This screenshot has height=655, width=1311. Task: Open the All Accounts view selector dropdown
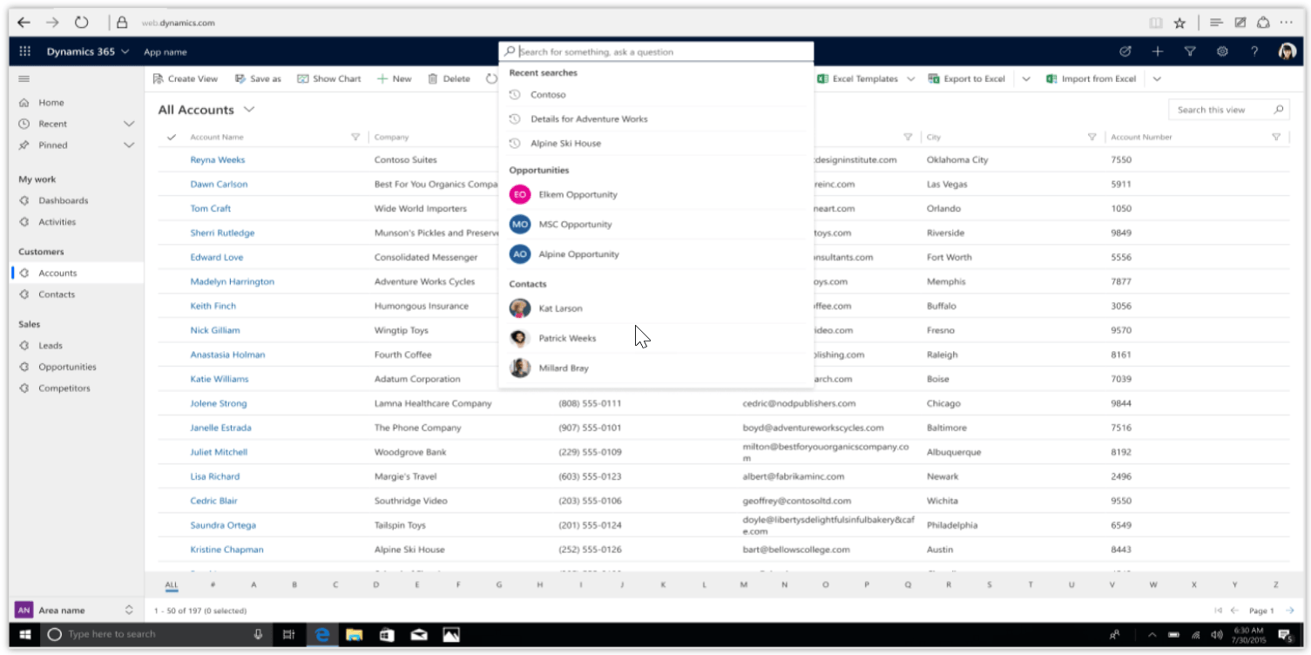pos(249,110)
